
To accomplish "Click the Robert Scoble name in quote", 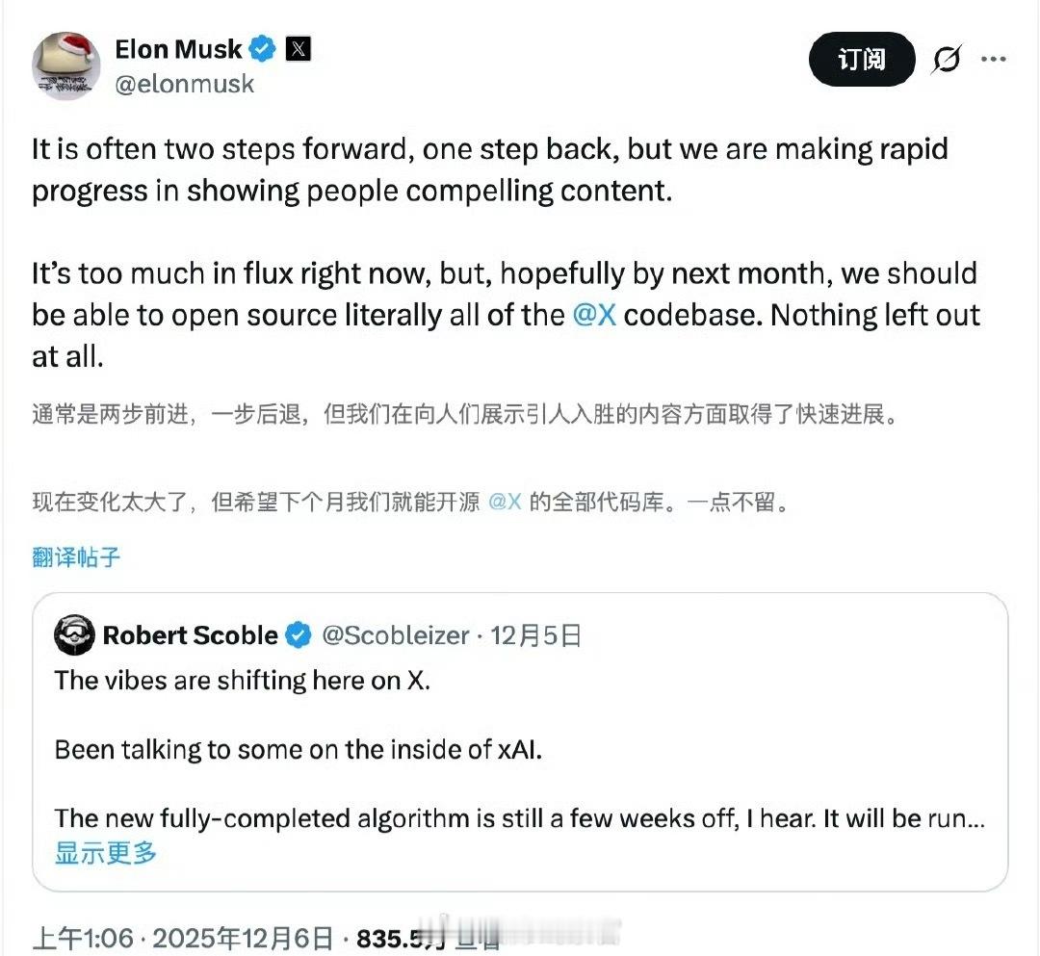I will coord(190,635).
